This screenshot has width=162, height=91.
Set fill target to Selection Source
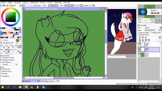1,71
